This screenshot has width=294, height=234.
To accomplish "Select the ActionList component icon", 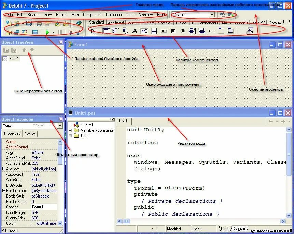I will point(250,31).
